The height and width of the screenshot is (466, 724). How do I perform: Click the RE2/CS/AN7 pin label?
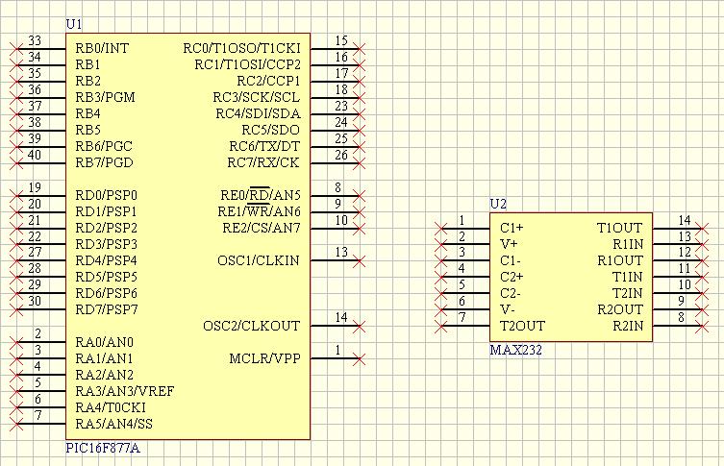pyautogui.click(x=261, y=228)
